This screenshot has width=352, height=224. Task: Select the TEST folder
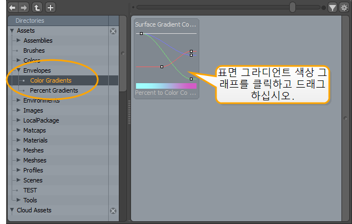pos(30,190)
